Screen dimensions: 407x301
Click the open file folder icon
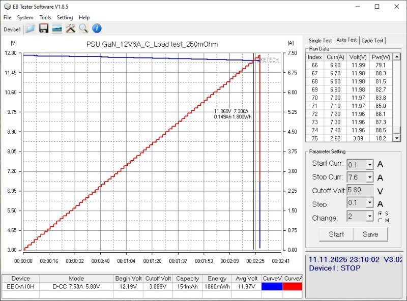[x=30, y=28]
